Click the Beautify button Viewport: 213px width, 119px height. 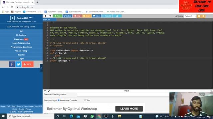coord(107,16)
